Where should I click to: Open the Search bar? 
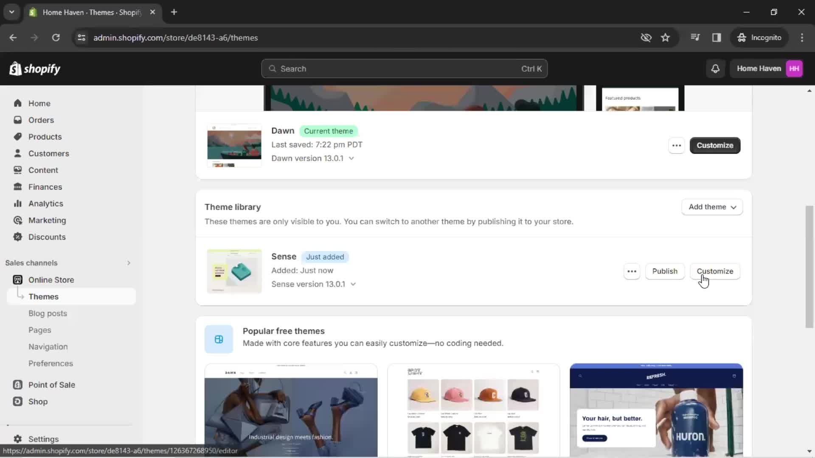pyautogui.click(x=405, y=68)
